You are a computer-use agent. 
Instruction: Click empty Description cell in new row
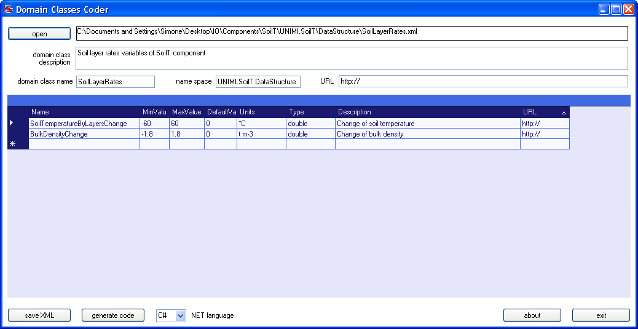click(428, 144)
